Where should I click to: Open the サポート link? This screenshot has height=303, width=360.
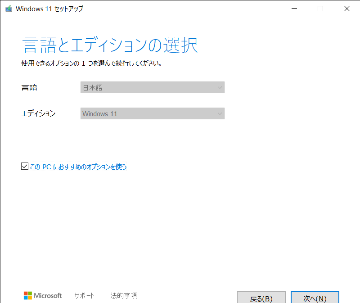click(85, 295)
